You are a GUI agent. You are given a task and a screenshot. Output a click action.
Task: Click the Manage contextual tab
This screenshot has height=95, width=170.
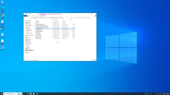click(x=43, y=14)
